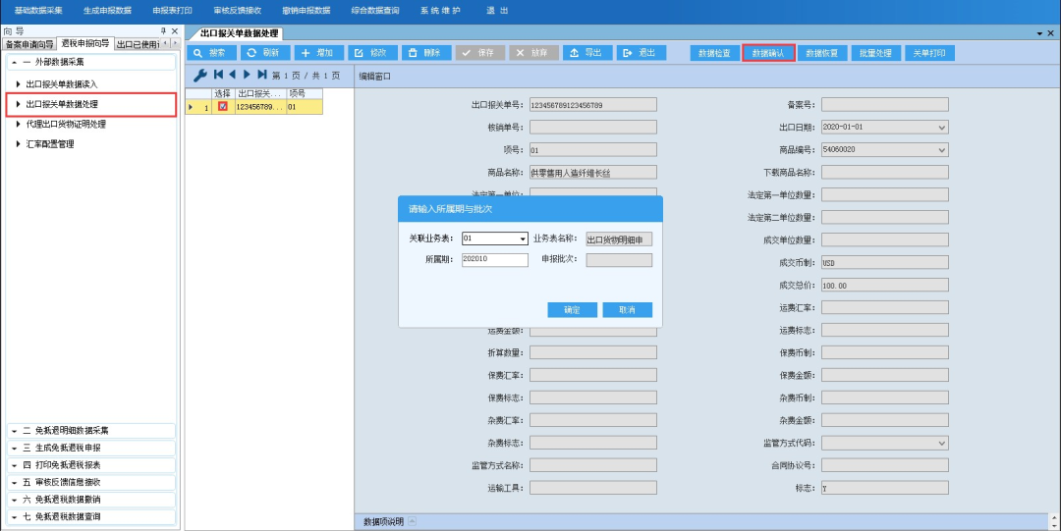1061x531 pixels.
Task: Switch to the 备案申请向导 tab
Action: [29, 44]
